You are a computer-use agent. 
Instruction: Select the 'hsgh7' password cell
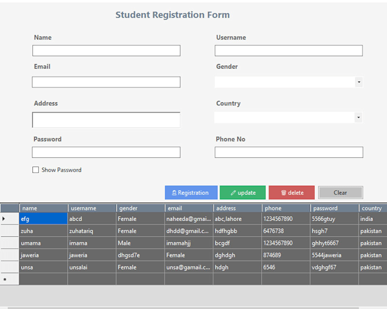point(335,231)
